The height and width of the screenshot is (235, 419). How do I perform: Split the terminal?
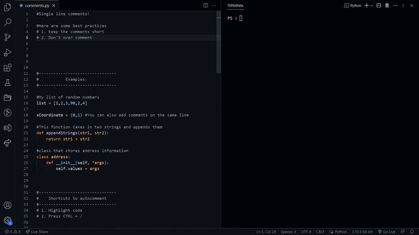tap(378, 5)
